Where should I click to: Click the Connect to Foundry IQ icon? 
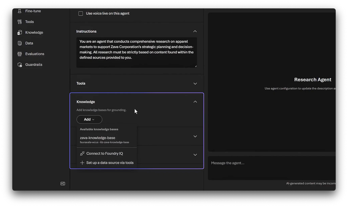(82, 153)
